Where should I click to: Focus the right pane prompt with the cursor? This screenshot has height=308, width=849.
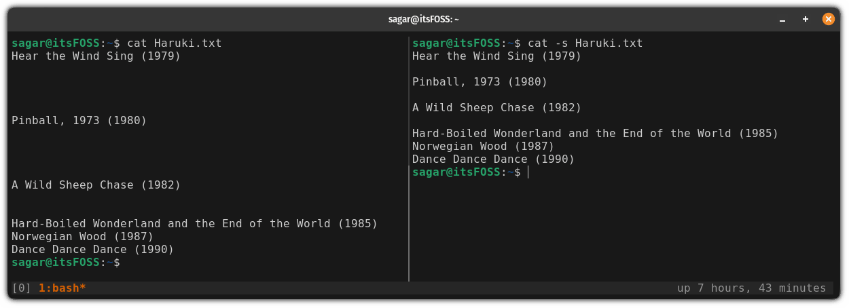click(x=527, y=173)
